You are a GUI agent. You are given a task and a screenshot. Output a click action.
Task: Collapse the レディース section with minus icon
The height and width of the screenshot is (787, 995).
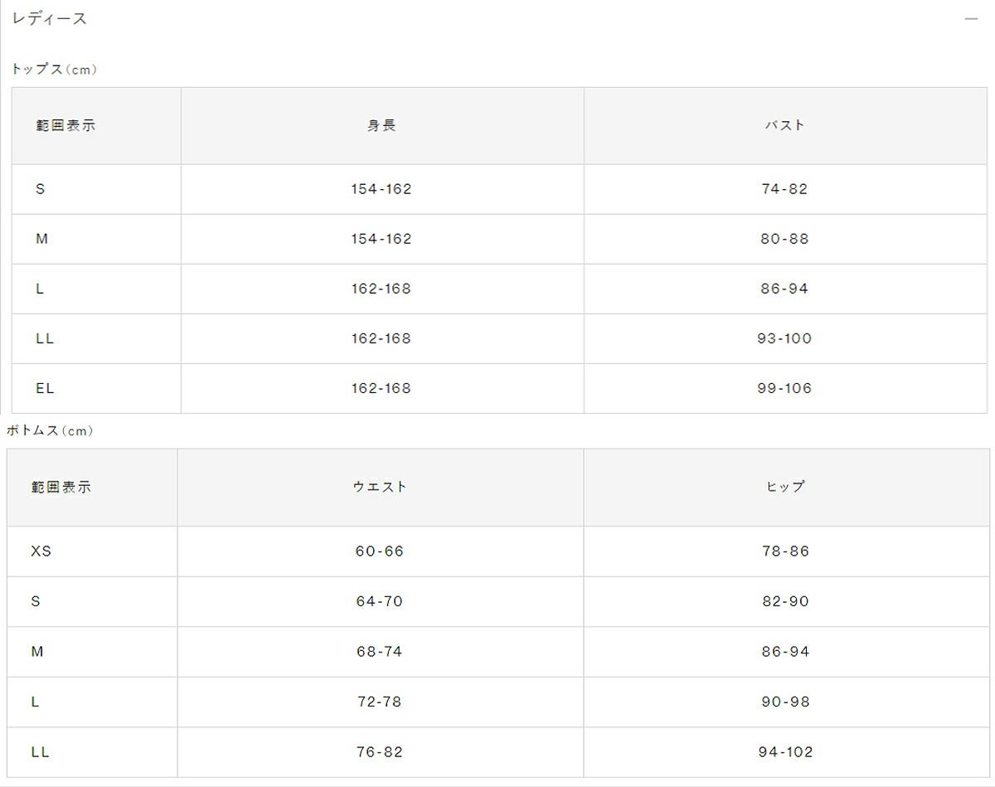tap(971, 18)
